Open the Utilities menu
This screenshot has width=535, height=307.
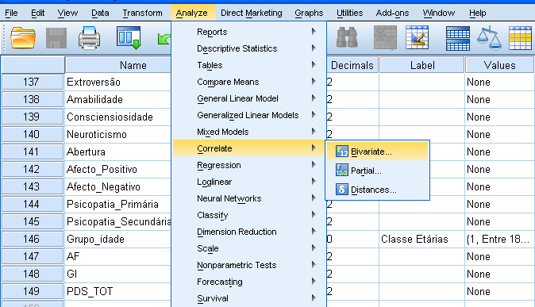(349, 13)
